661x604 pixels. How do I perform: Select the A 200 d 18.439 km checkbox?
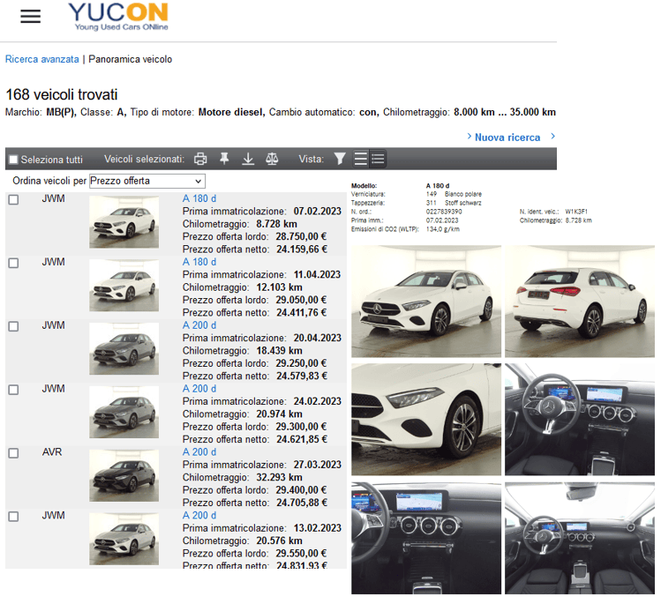click(x=13, y=326)
